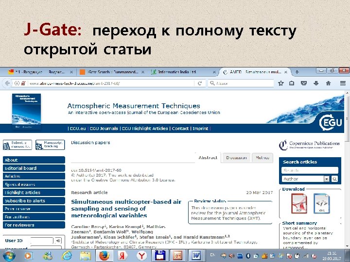Viewport: 350px width, 262px height.
Task: Open For reviewers sidebar item
Action: point(34,225)
